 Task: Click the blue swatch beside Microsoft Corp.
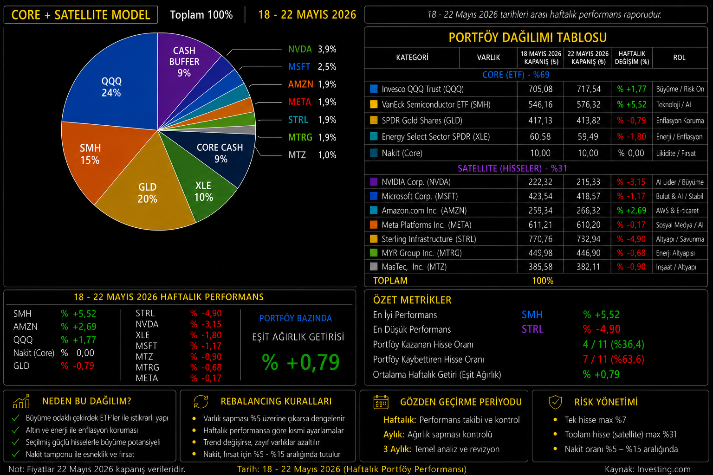pyautogui.click(x=374, y=196)
